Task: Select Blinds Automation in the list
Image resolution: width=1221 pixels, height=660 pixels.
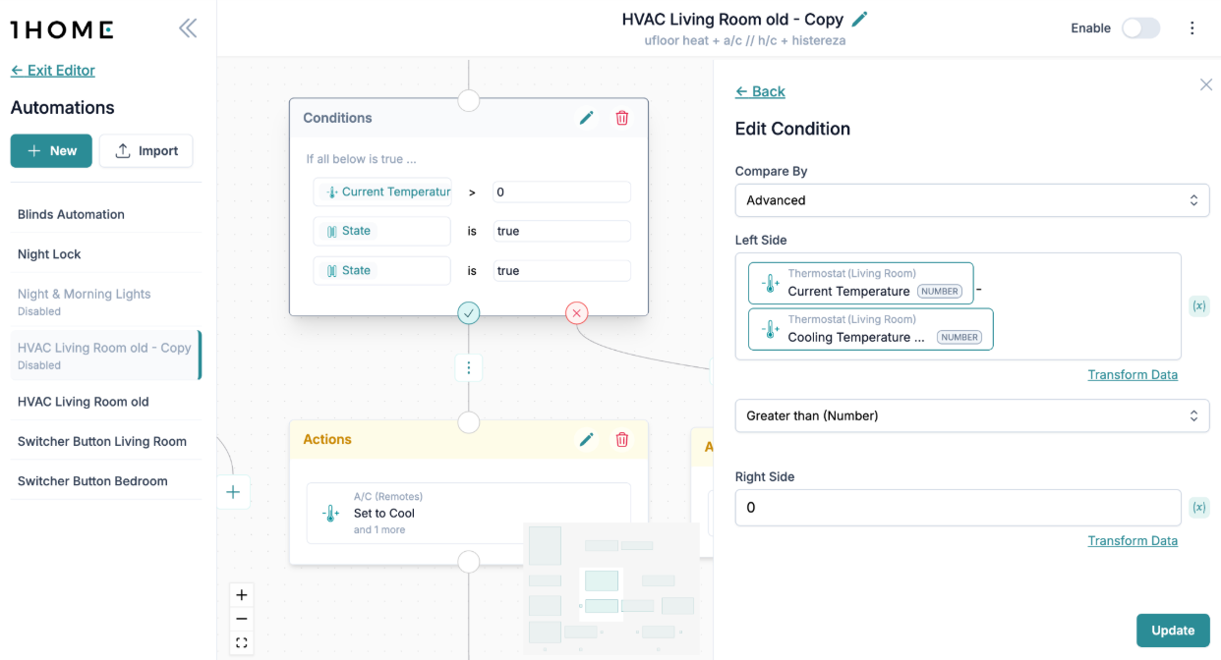Action: point(71,214)
